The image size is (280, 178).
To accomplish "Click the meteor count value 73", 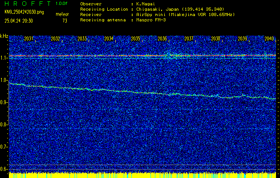I will (x=65, y=21).
